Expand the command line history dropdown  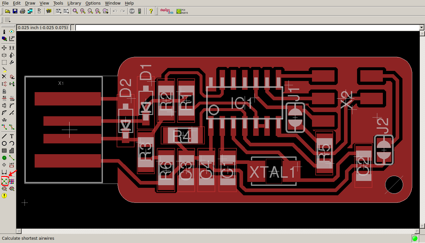tap(422, 28)
